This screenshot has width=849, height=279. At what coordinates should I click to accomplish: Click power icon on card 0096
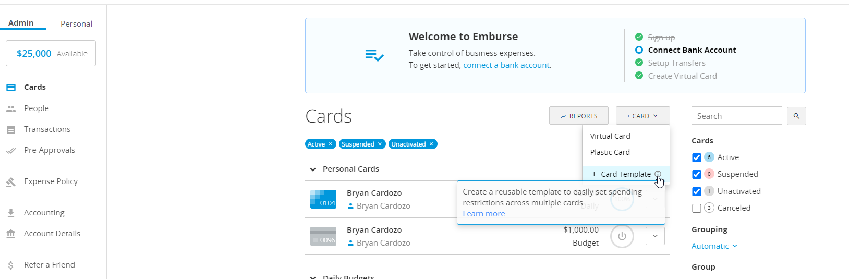point(622,236)
